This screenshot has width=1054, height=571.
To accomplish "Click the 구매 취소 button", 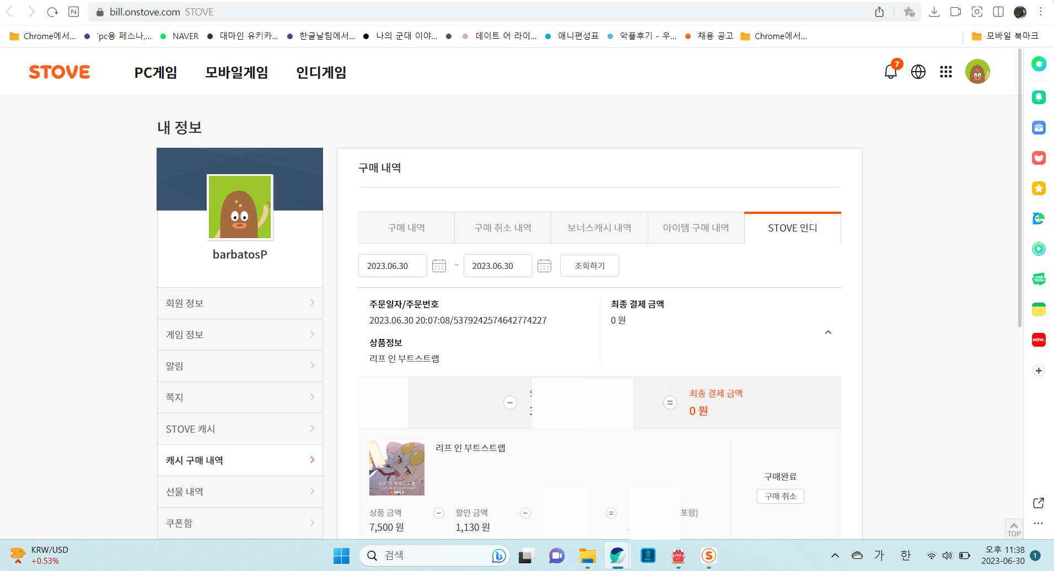I will pyautogui.click(x=780, y=496).
